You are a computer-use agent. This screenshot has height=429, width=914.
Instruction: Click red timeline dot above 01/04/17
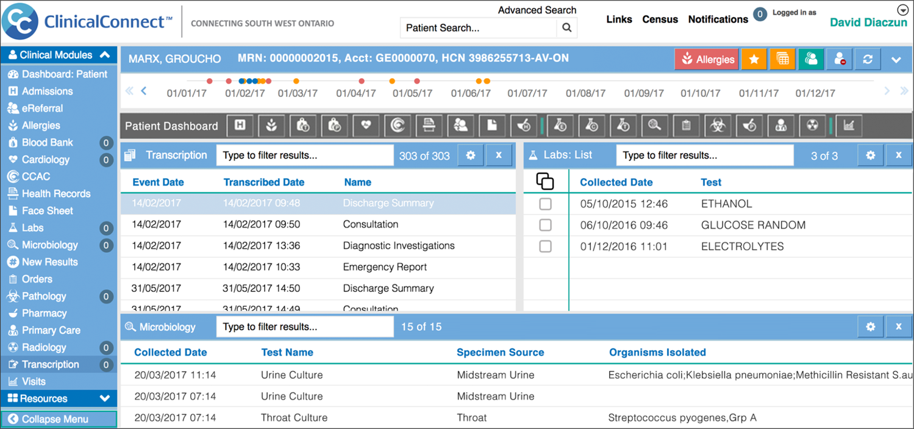click(362, 81)
